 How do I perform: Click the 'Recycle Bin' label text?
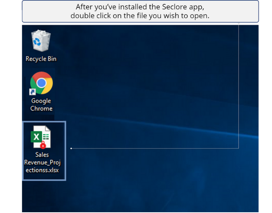tap(41, 59)
